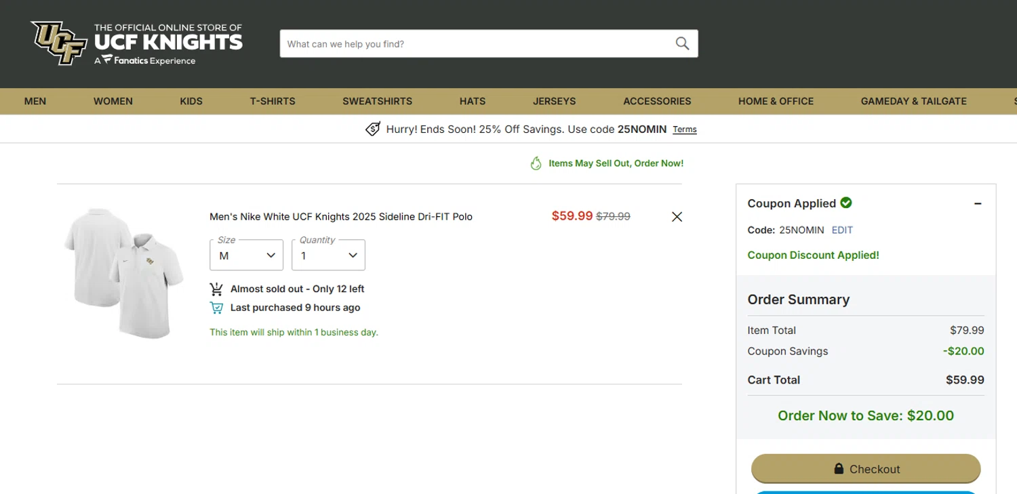1017x494 pixels.
Task: Click the ships within 1 business day text
Action: [x=294, y=333]
